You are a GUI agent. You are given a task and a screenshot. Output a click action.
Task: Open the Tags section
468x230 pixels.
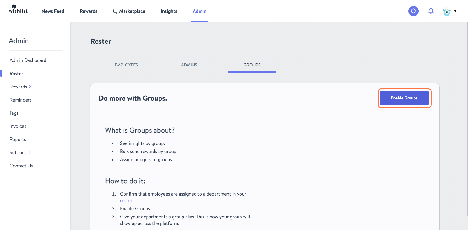coord(14,113)
